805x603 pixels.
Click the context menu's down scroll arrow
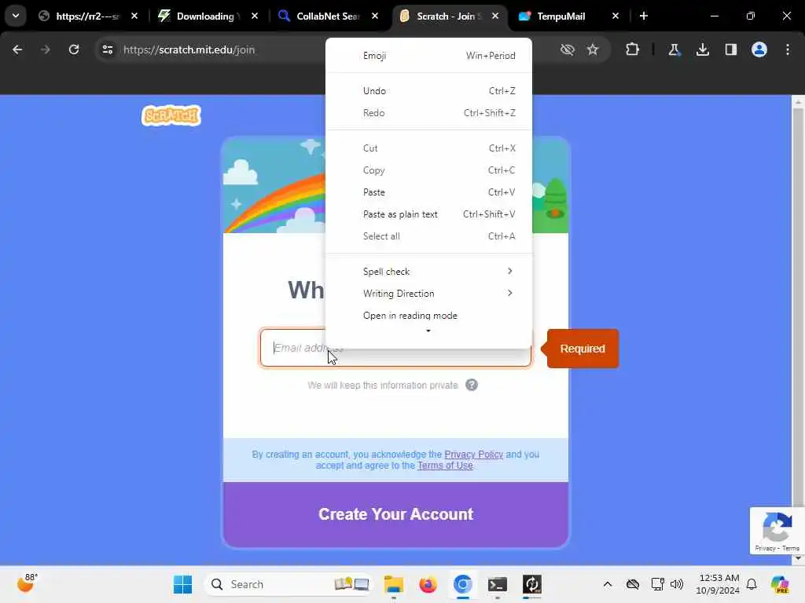point(428,331)
